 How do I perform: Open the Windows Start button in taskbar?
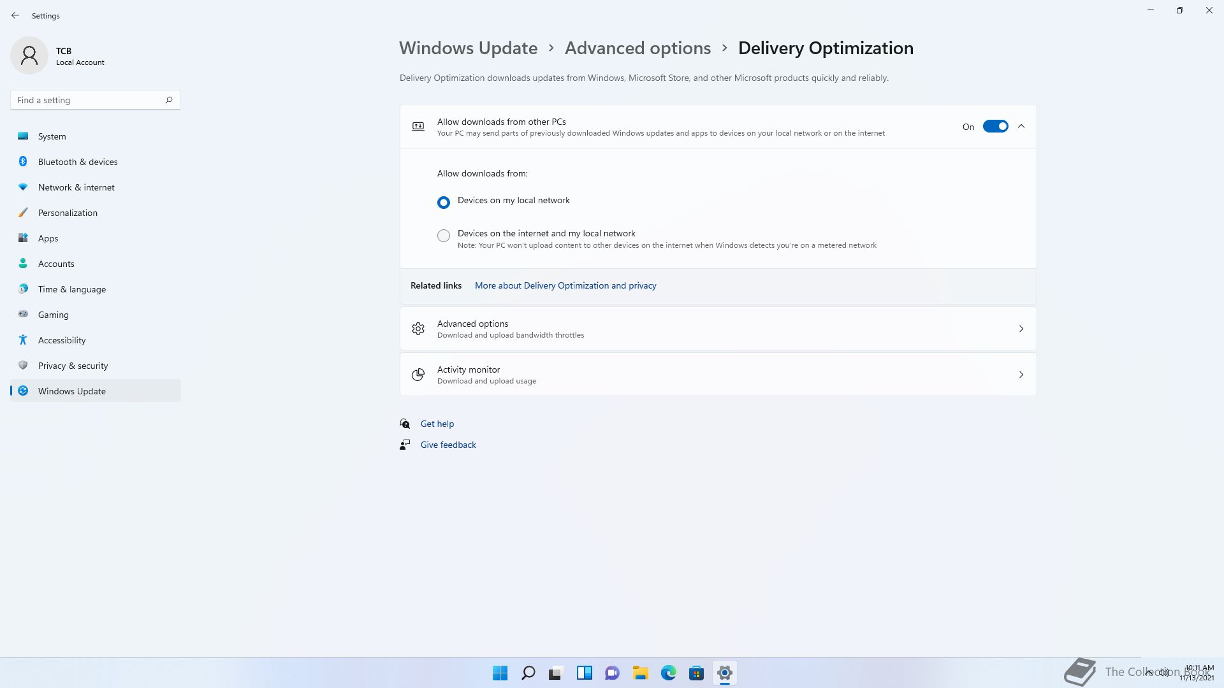[500, 673]
